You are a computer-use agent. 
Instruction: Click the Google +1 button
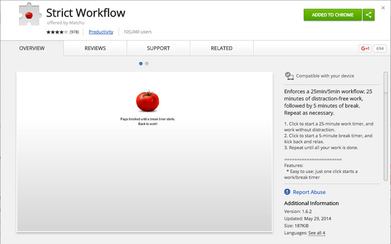click(x=365, y=48)
